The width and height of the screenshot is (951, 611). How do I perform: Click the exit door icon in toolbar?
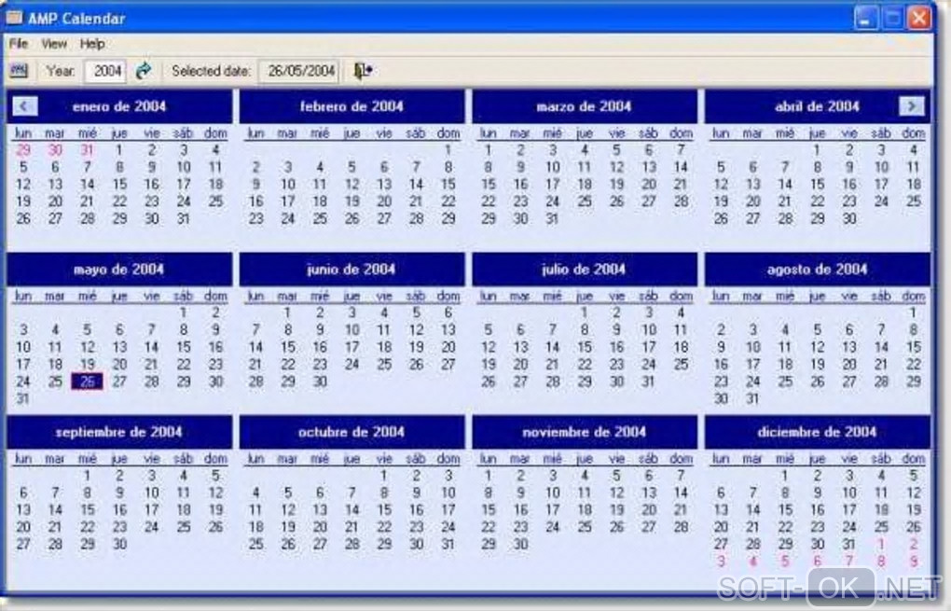coord(363,70)
